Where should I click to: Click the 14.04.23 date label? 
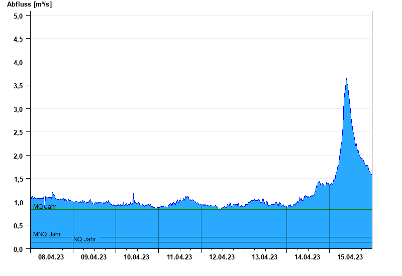tap(308, 257)
